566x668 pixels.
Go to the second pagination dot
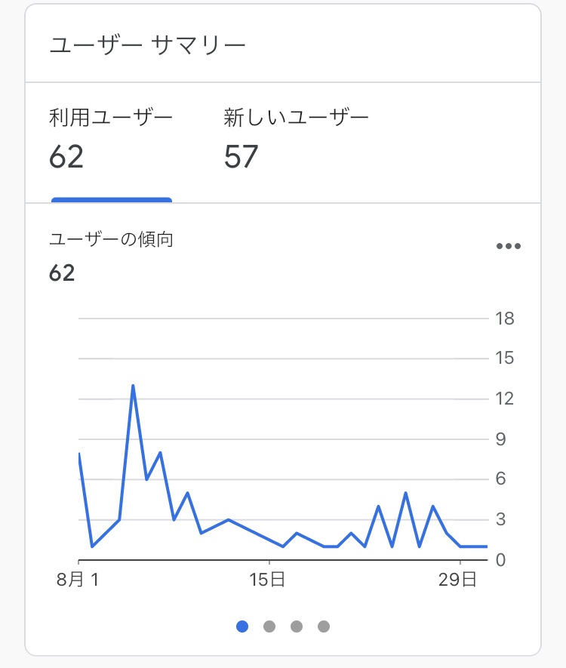(x=269, y=626)
